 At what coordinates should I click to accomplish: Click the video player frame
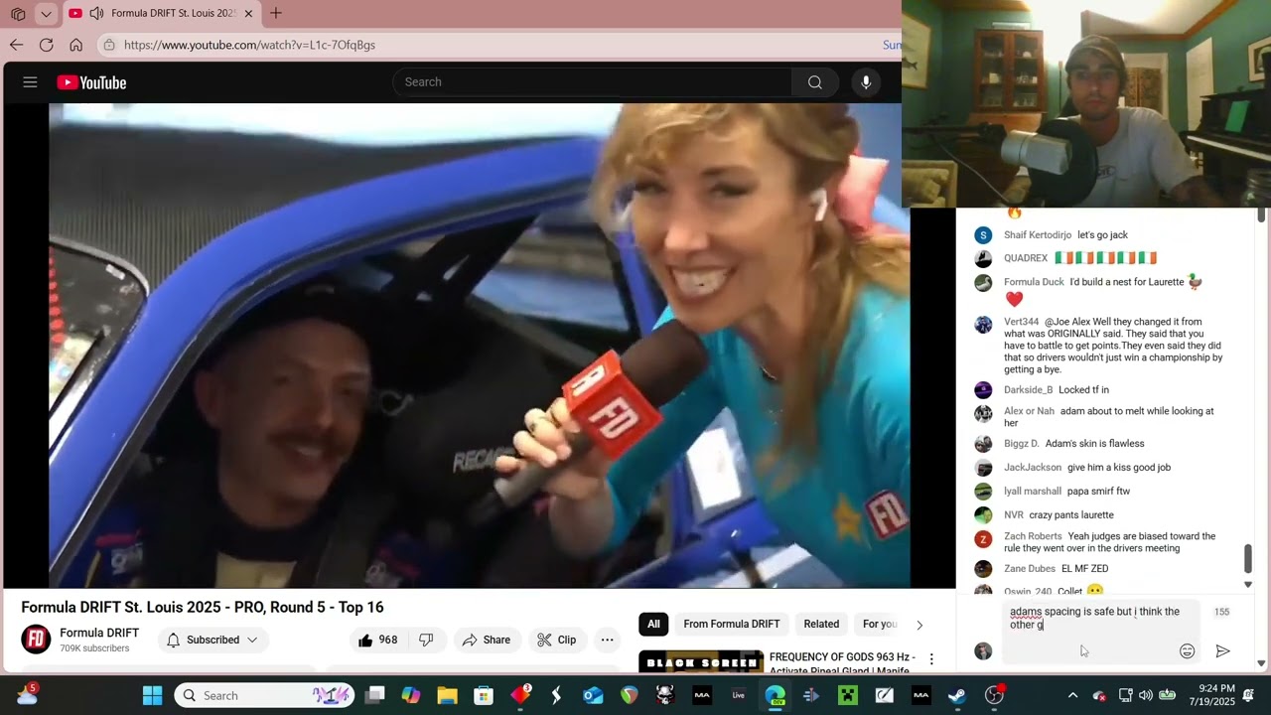(x=480, y=346)
